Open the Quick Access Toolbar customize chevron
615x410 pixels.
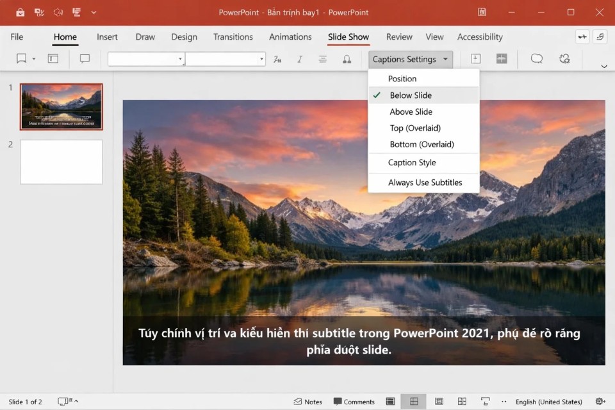(94, 12)
